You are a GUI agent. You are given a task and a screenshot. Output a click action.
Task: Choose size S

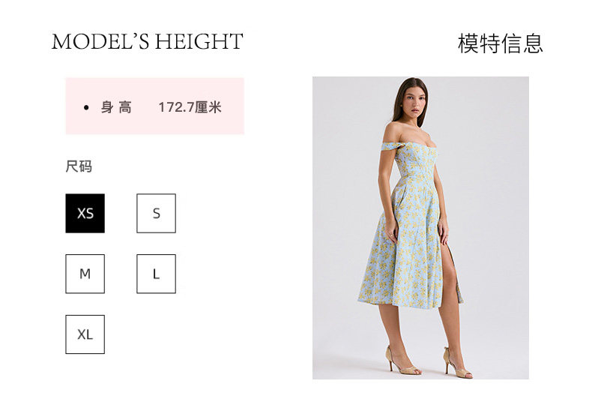click(x=157, y=214)
